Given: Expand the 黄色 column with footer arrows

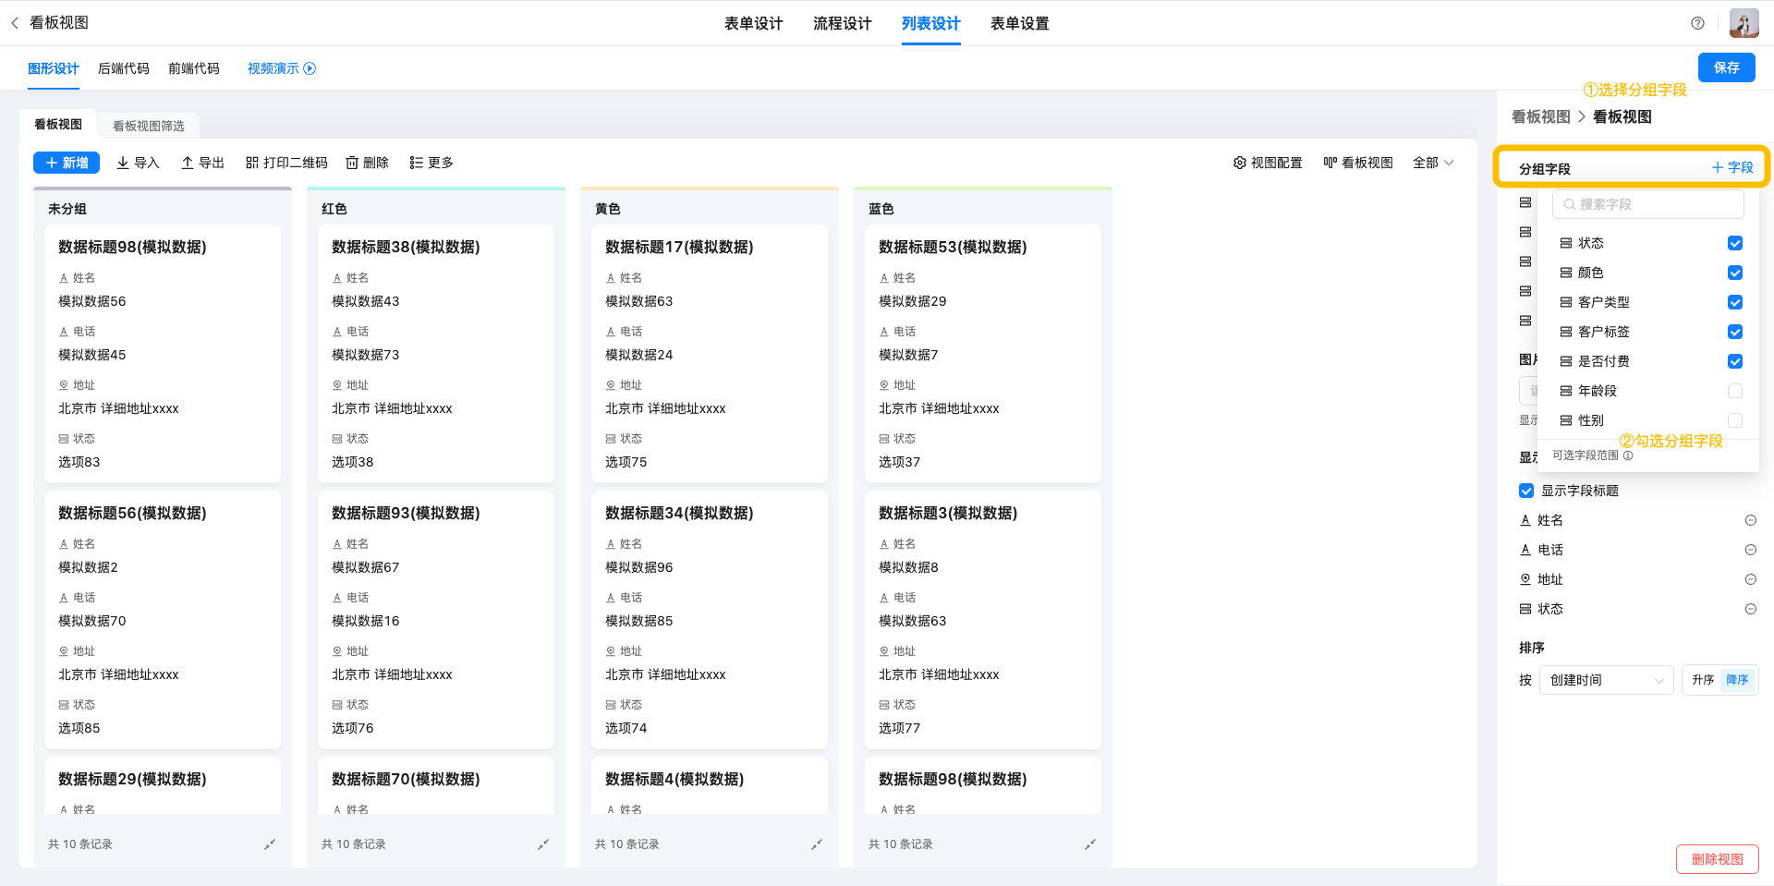Looking at the screenshot, I should [x=817, y=844].
